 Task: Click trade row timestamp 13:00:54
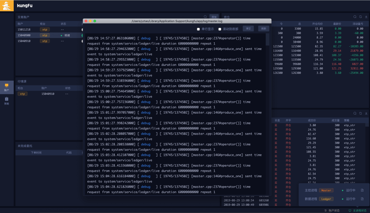click(x=239, y=200)
